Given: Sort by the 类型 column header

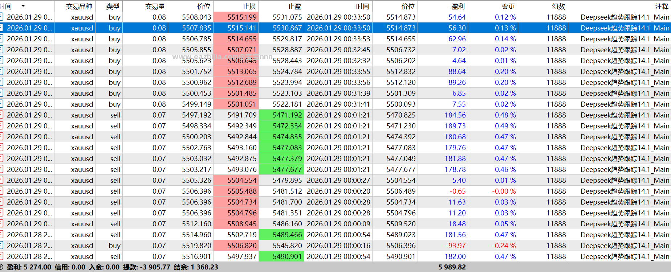Looking at the screenshot, I should tap(113, 6).
